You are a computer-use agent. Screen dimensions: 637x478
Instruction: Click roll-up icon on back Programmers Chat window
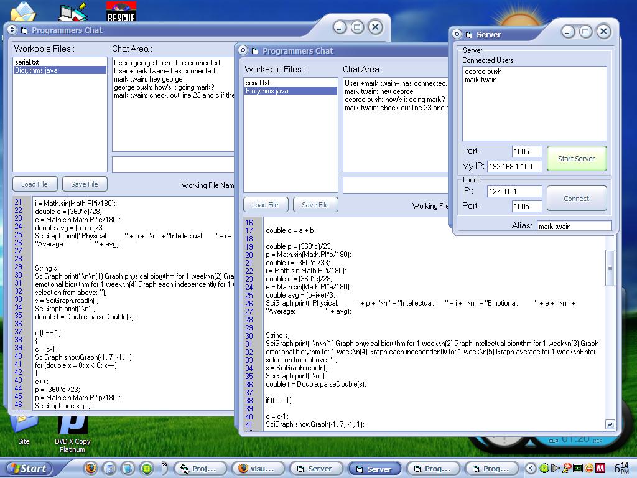coord(12,30)
